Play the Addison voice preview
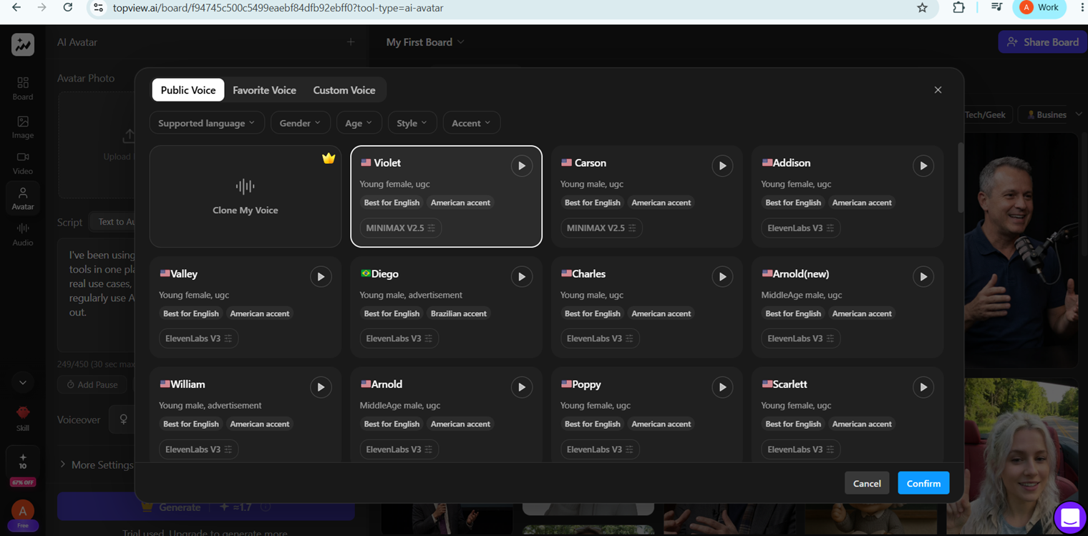 tap(923, 166)
